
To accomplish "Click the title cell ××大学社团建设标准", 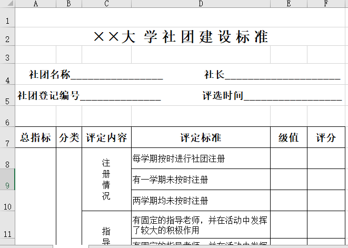I will pos(181,37).
